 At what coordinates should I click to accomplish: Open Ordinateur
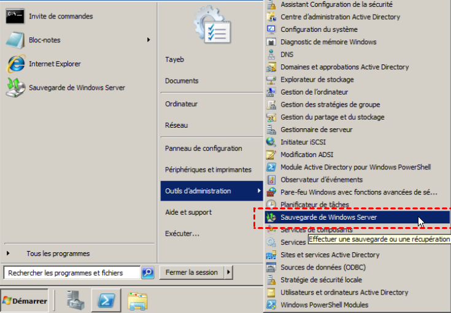(181, 104)
